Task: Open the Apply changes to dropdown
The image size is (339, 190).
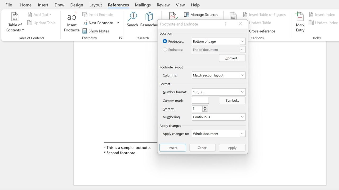Action: 242,134
